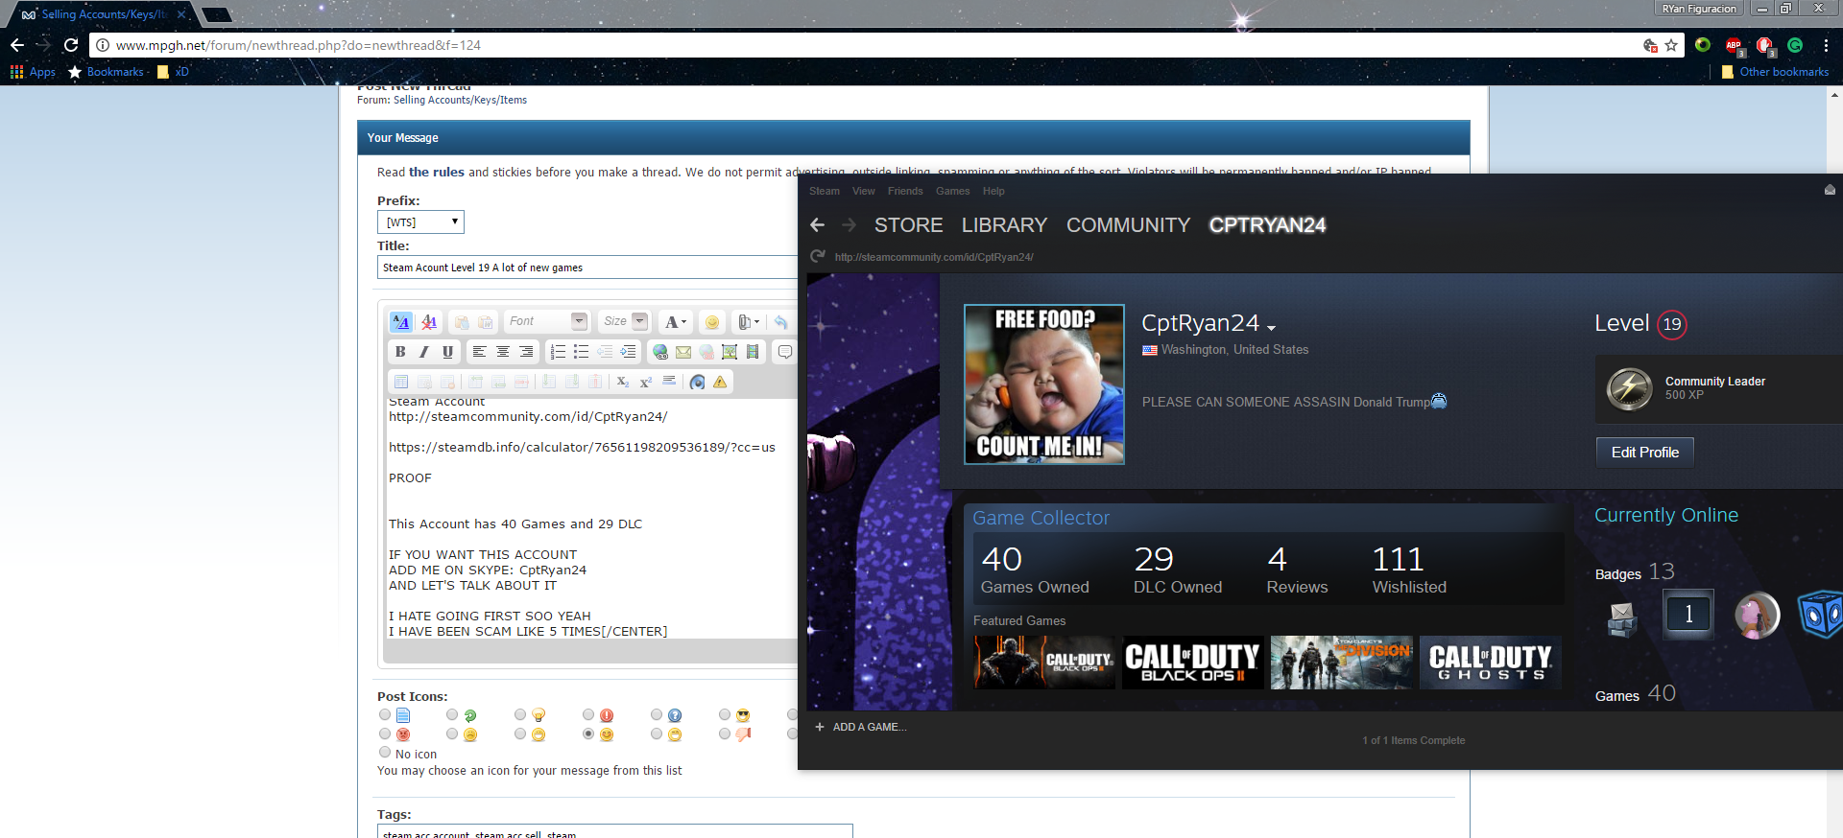Image resolution: width=1843 pixels, height=838 pixels.
Task: Underline text with the U button
Action: pyautogui.click(x=447, y=352)
